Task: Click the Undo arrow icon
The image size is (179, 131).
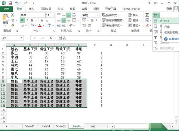Action: click(x=17, y=3)
